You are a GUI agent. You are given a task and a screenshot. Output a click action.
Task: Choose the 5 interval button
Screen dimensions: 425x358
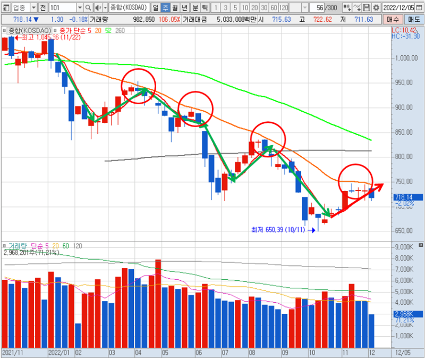[x=235, y=7]
